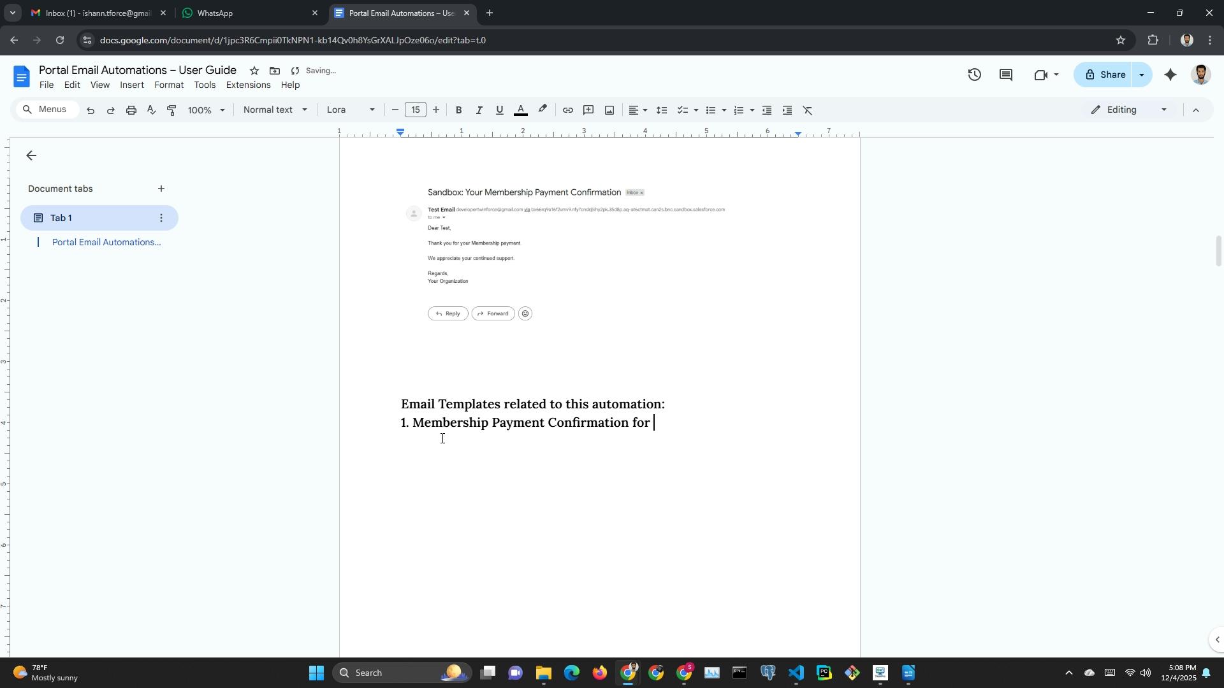Toggle Underline formatting

point(499,110)
